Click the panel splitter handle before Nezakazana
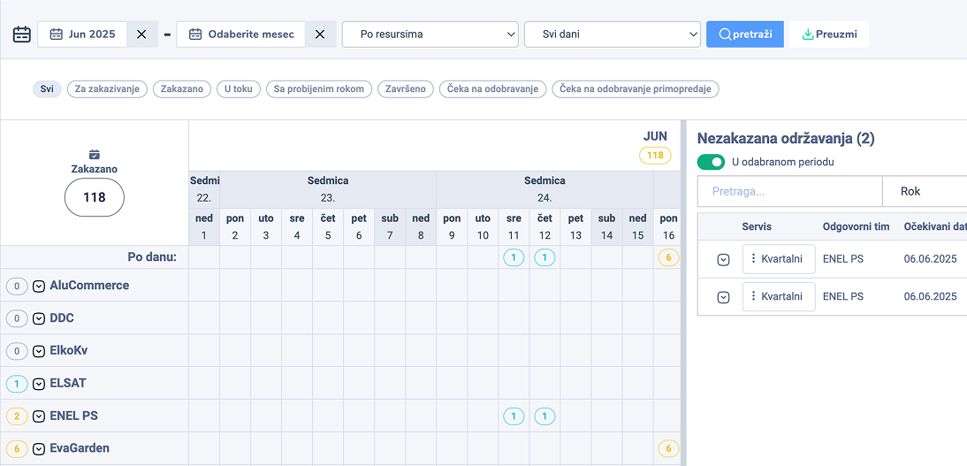The height and width of the screenshot is (466, 967). [682, 294]
